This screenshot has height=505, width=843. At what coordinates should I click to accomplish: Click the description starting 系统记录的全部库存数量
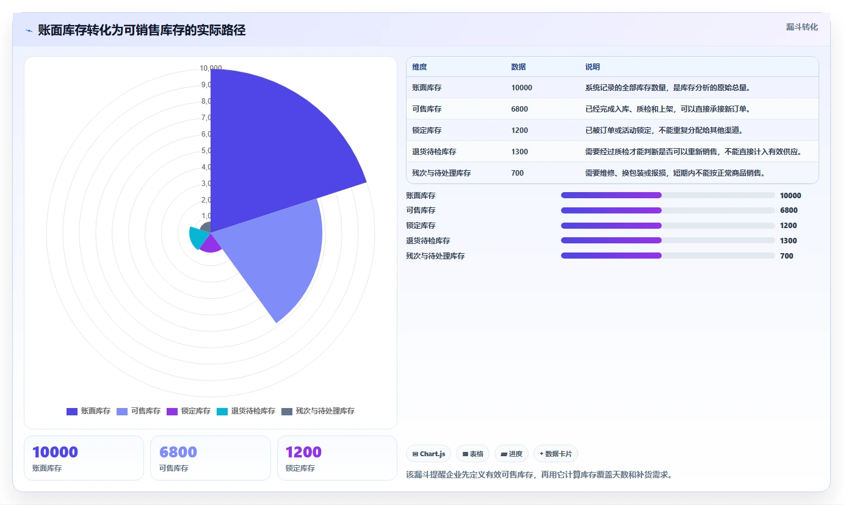[x=667, y=88]
